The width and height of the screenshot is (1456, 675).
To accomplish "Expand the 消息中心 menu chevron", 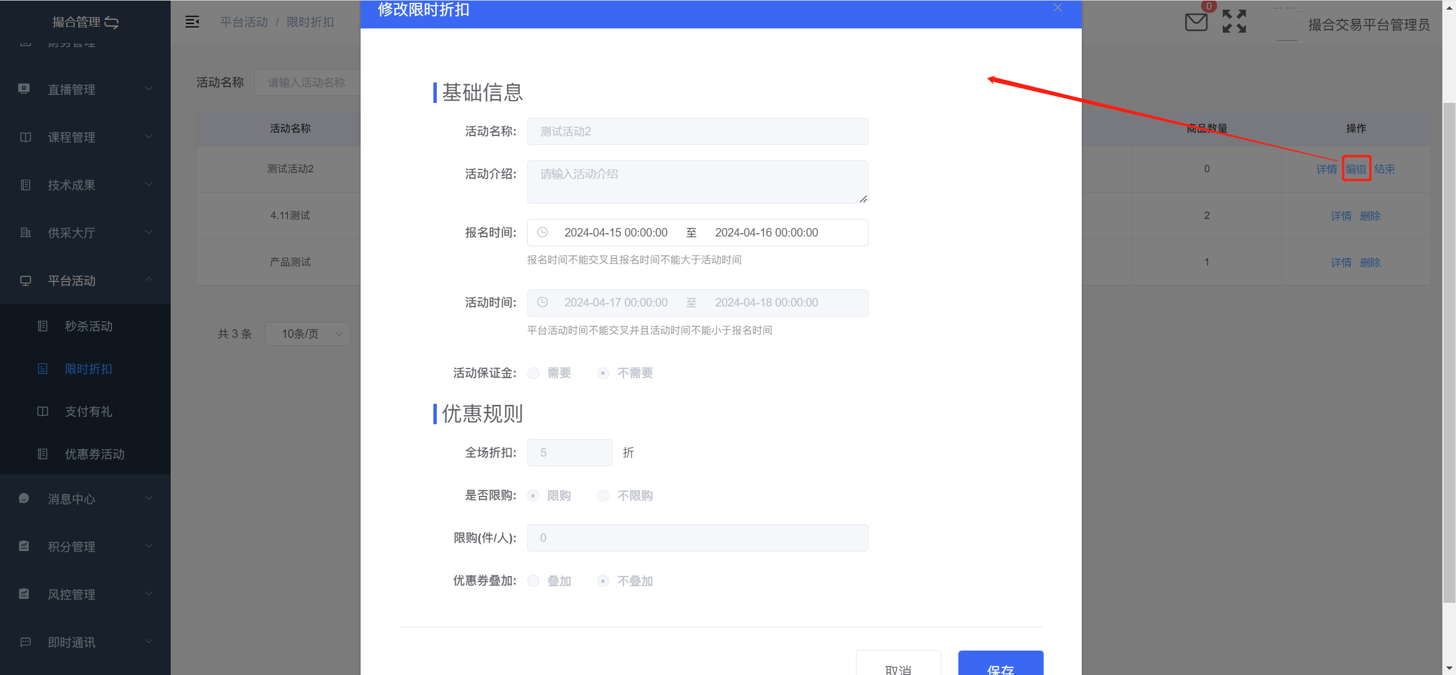I will click(149, 498).
